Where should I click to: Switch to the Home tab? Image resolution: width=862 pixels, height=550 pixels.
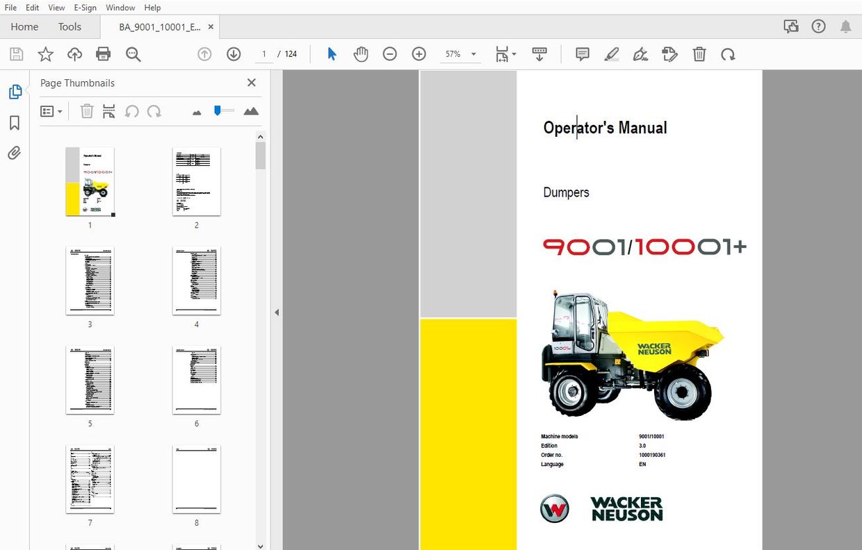pos(24,26)
